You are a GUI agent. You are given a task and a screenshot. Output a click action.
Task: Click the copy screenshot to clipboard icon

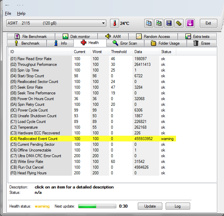159,23
